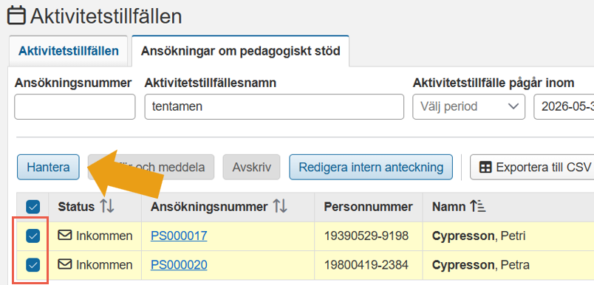Open application link PS000017
The width and height of the screenshot is (594, 285).
coord(179,236)
